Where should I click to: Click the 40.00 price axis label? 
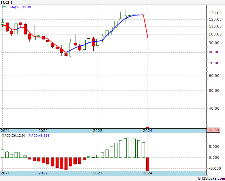coord(214,108)
